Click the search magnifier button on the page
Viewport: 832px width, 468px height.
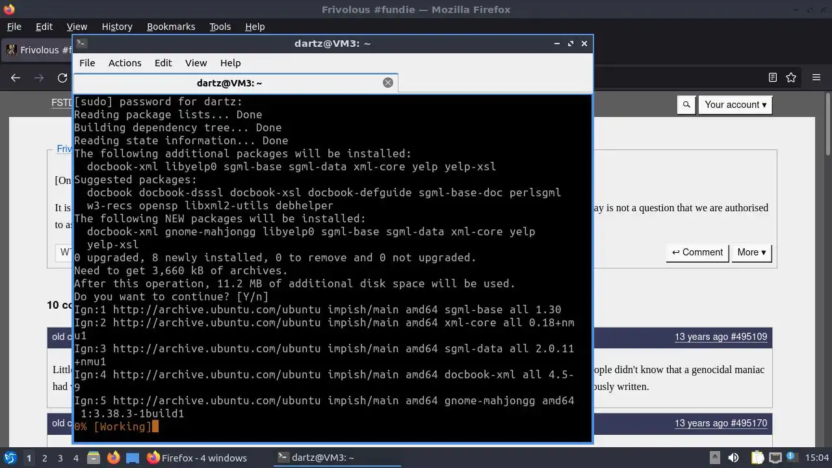[x=686, y=105]
